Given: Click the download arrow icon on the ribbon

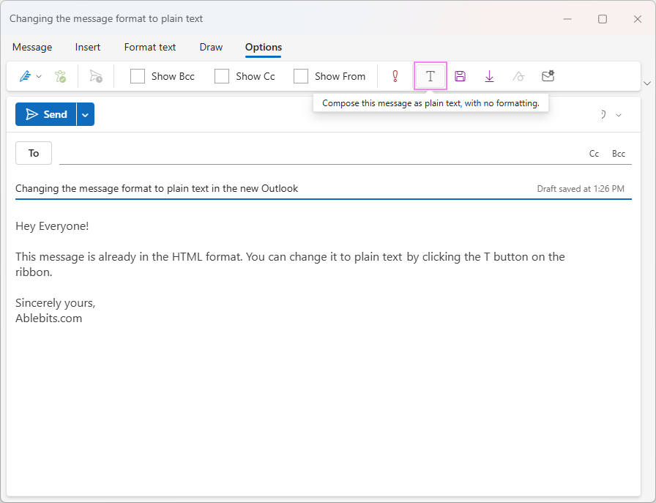Looking at the screenshot, I should (489, 75).
